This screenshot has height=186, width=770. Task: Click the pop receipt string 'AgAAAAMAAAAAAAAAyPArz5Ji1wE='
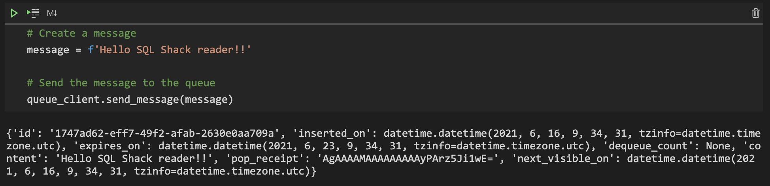click(408, 159)
